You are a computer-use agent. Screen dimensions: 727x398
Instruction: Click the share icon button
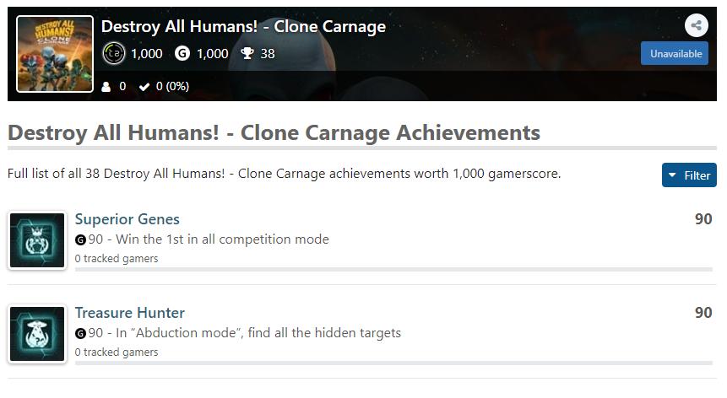point(696,25)
